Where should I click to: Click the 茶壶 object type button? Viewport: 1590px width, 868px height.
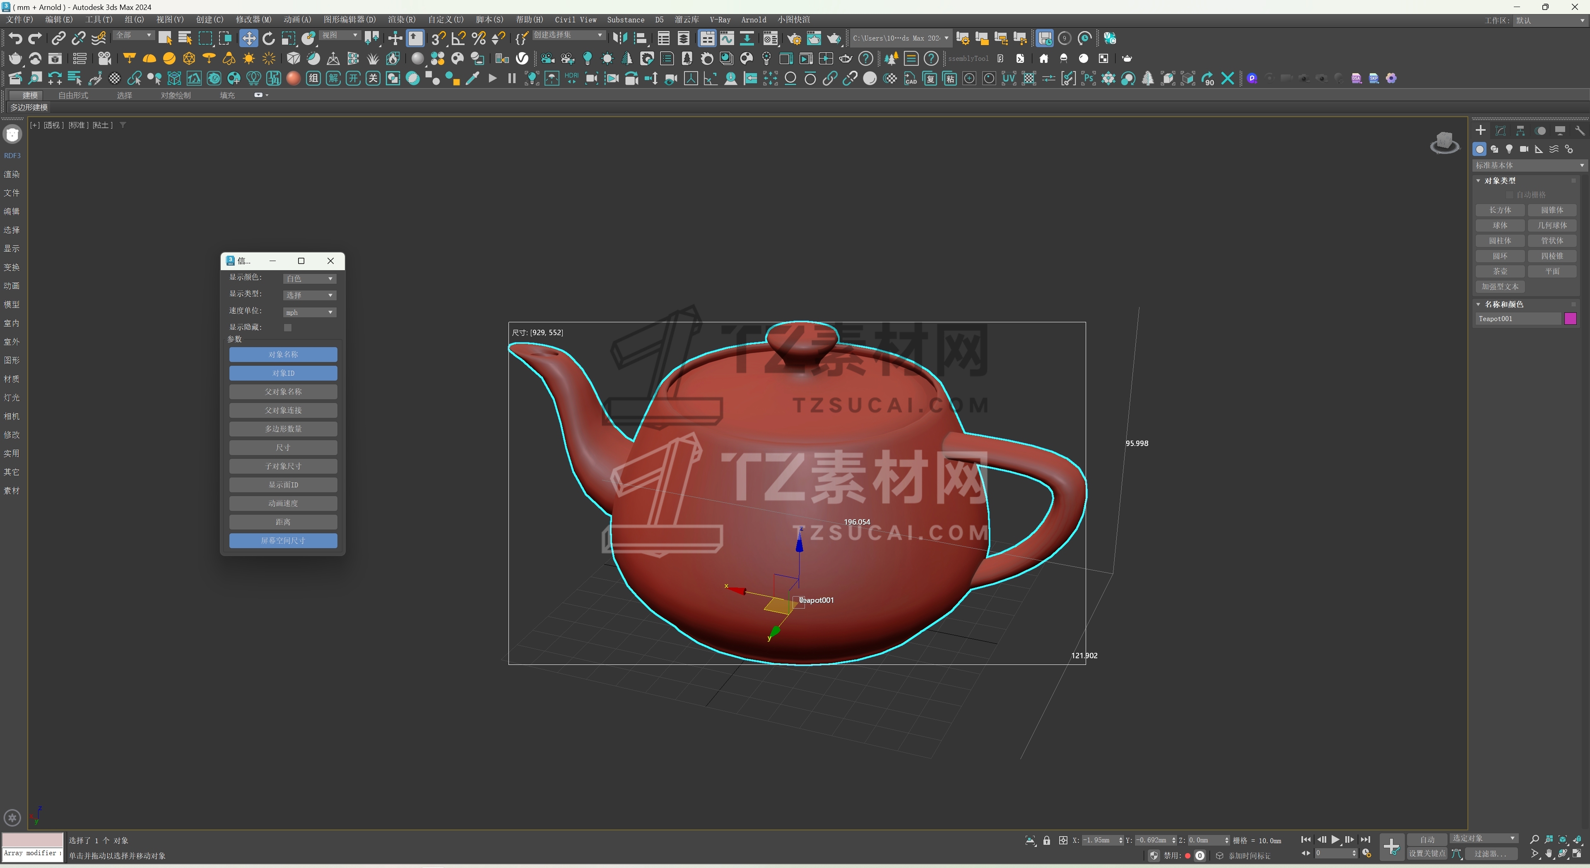point(1500,271)
